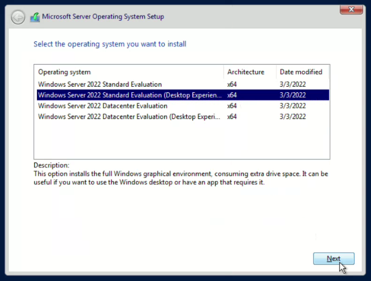The height and width of the screenshot is (281, 371).
Task: Click x64 in the last Datacenter Desktop row
Action: coord(232,117)
